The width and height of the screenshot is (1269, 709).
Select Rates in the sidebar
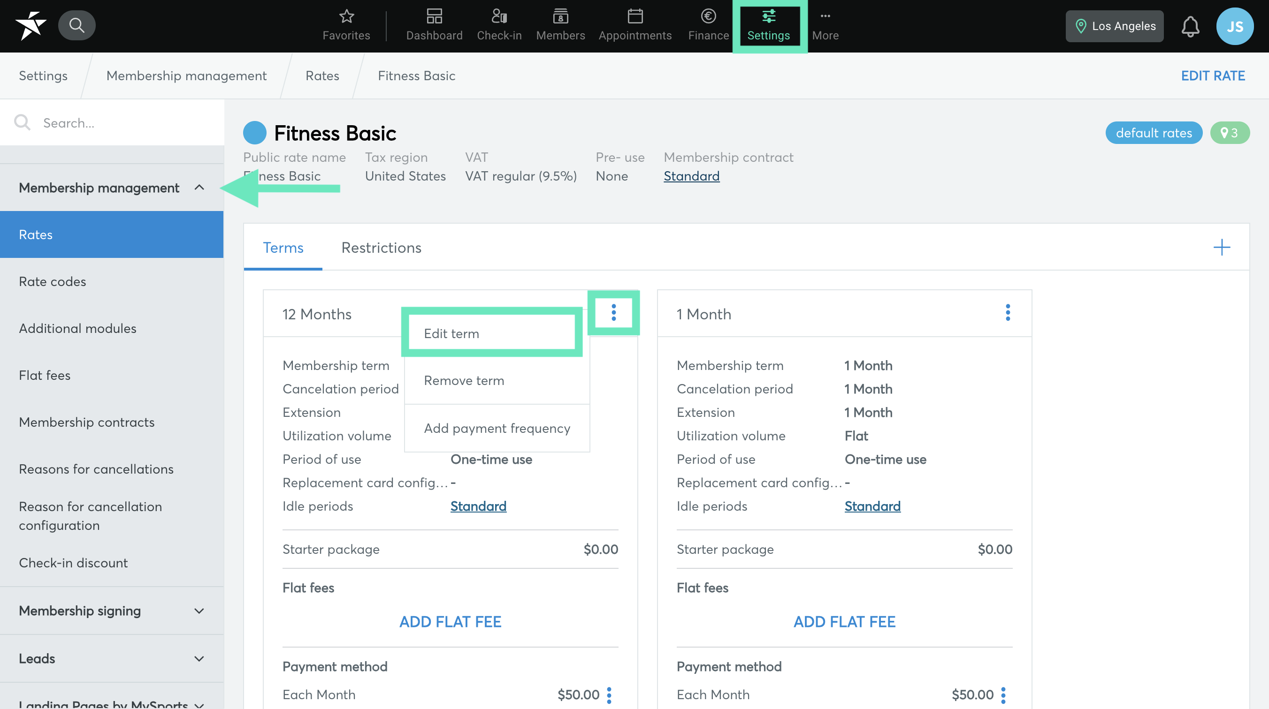coord(111,234)
